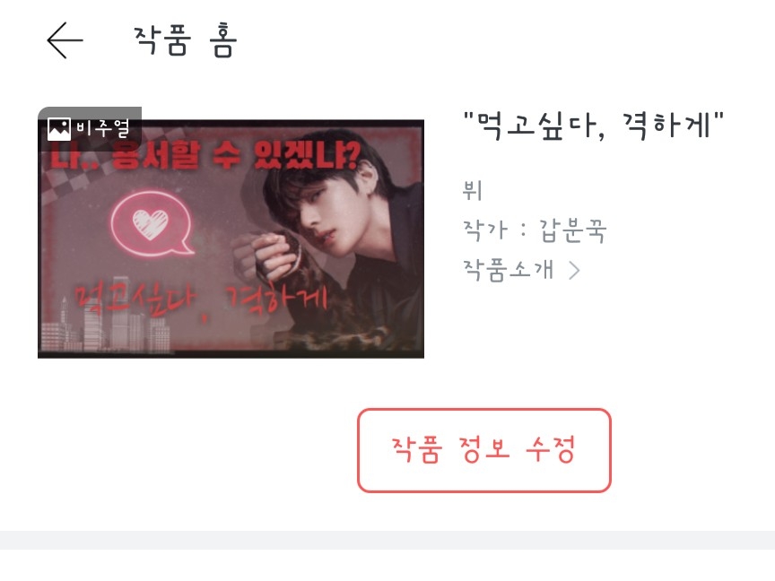Click the 작품 정보 수정 button
Viewport: 775px width, 581px height.
(483, 450)
